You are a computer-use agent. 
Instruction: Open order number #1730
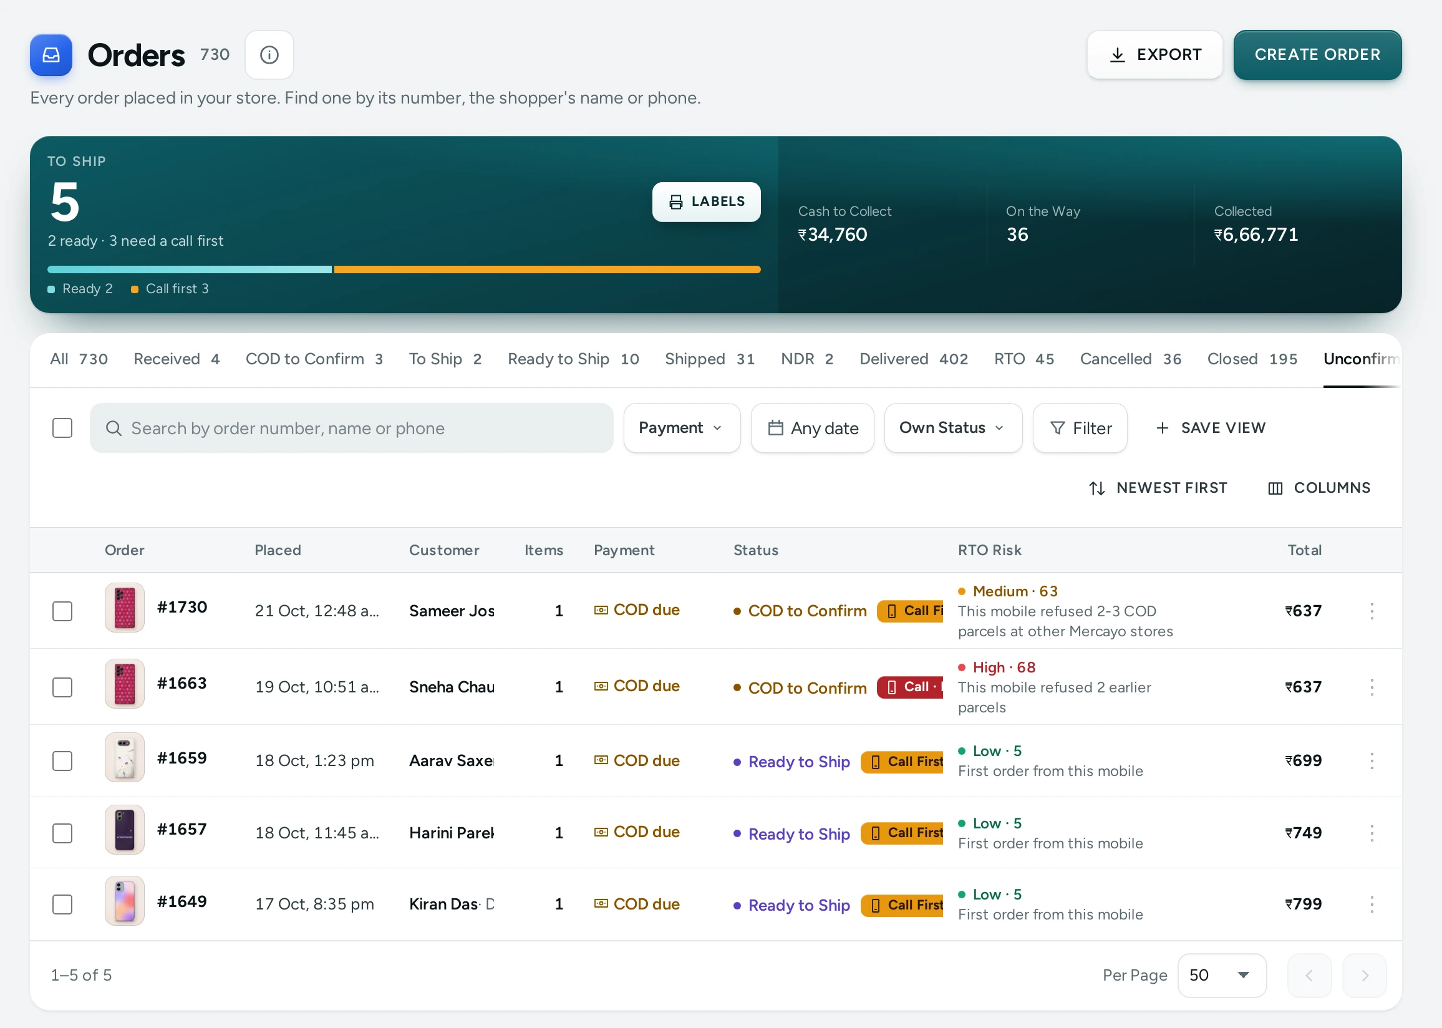click(x=182, y=607)
